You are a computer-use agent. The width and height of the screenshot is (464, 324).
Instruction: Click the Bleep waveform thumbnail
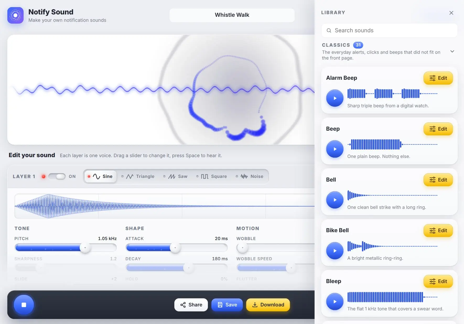[392, 297]
